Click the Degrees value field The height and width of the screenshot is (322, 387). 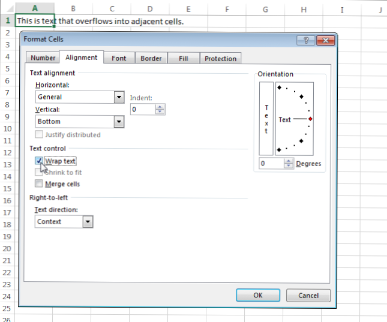272,163
